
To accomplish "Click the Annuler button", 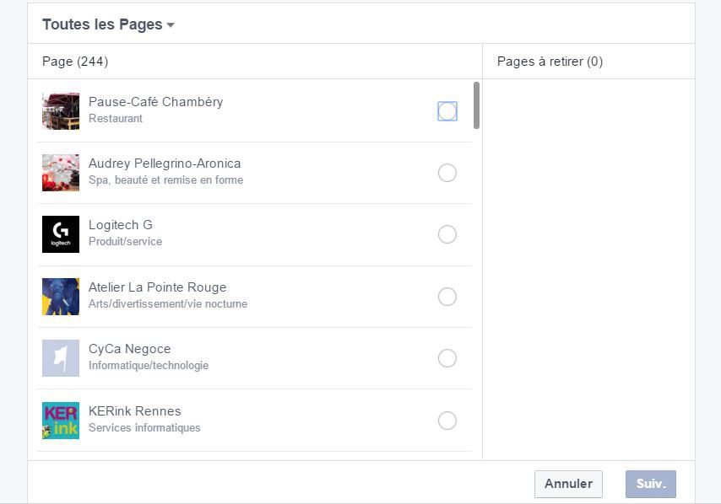I will coord(567,484).
